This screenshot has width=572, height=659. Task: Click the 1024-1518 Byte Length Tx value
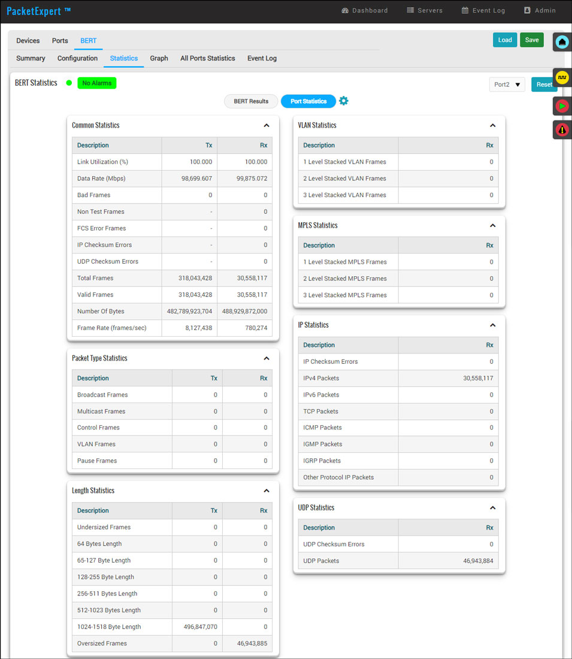pos(200,627)
